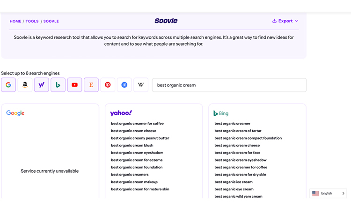Select 'best organic cream for dry skin'
This screenshot has width=351, height=210.
click(x=240, y=175)
